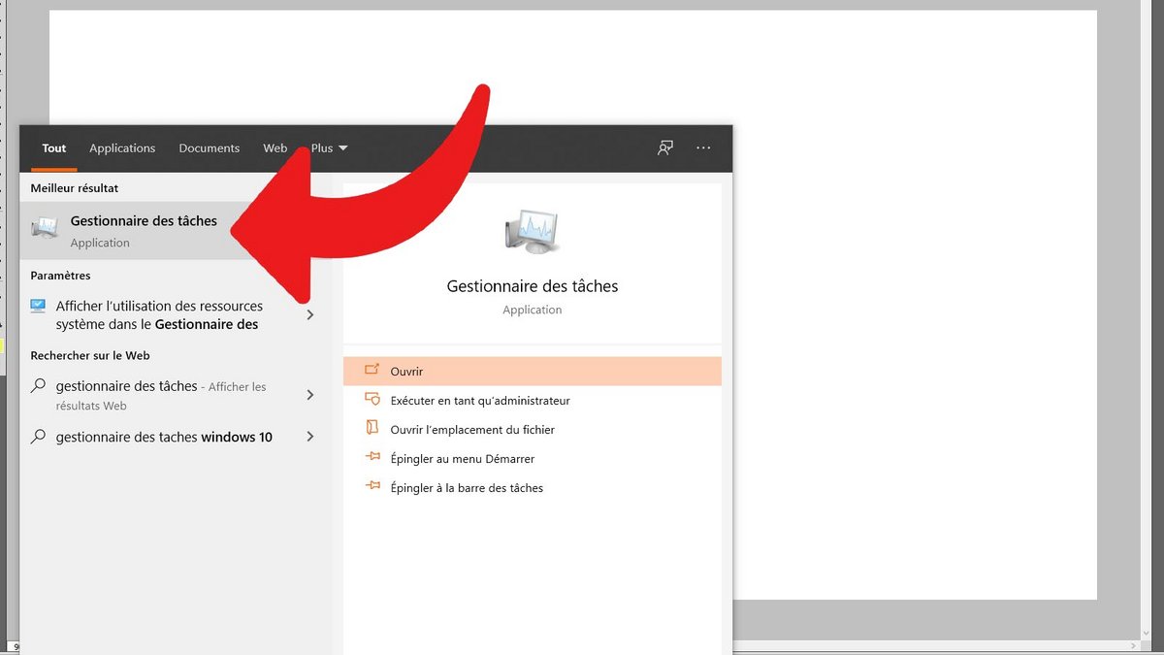The height and width of the screenshot is (655, 1164).
Task: Click the pin icon for barre des tâches
Action: [x=372, y=487]
